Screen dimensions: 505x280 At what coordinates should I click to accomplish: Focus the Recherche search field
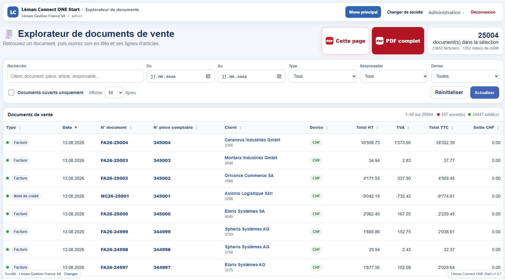[75, 76]
